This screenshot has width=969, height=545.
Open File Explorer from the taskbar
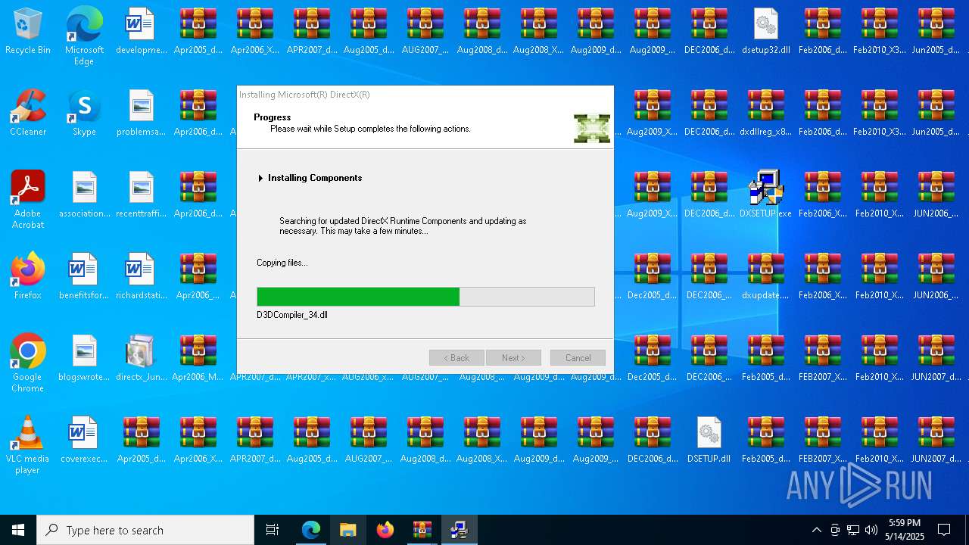[348, 530]
